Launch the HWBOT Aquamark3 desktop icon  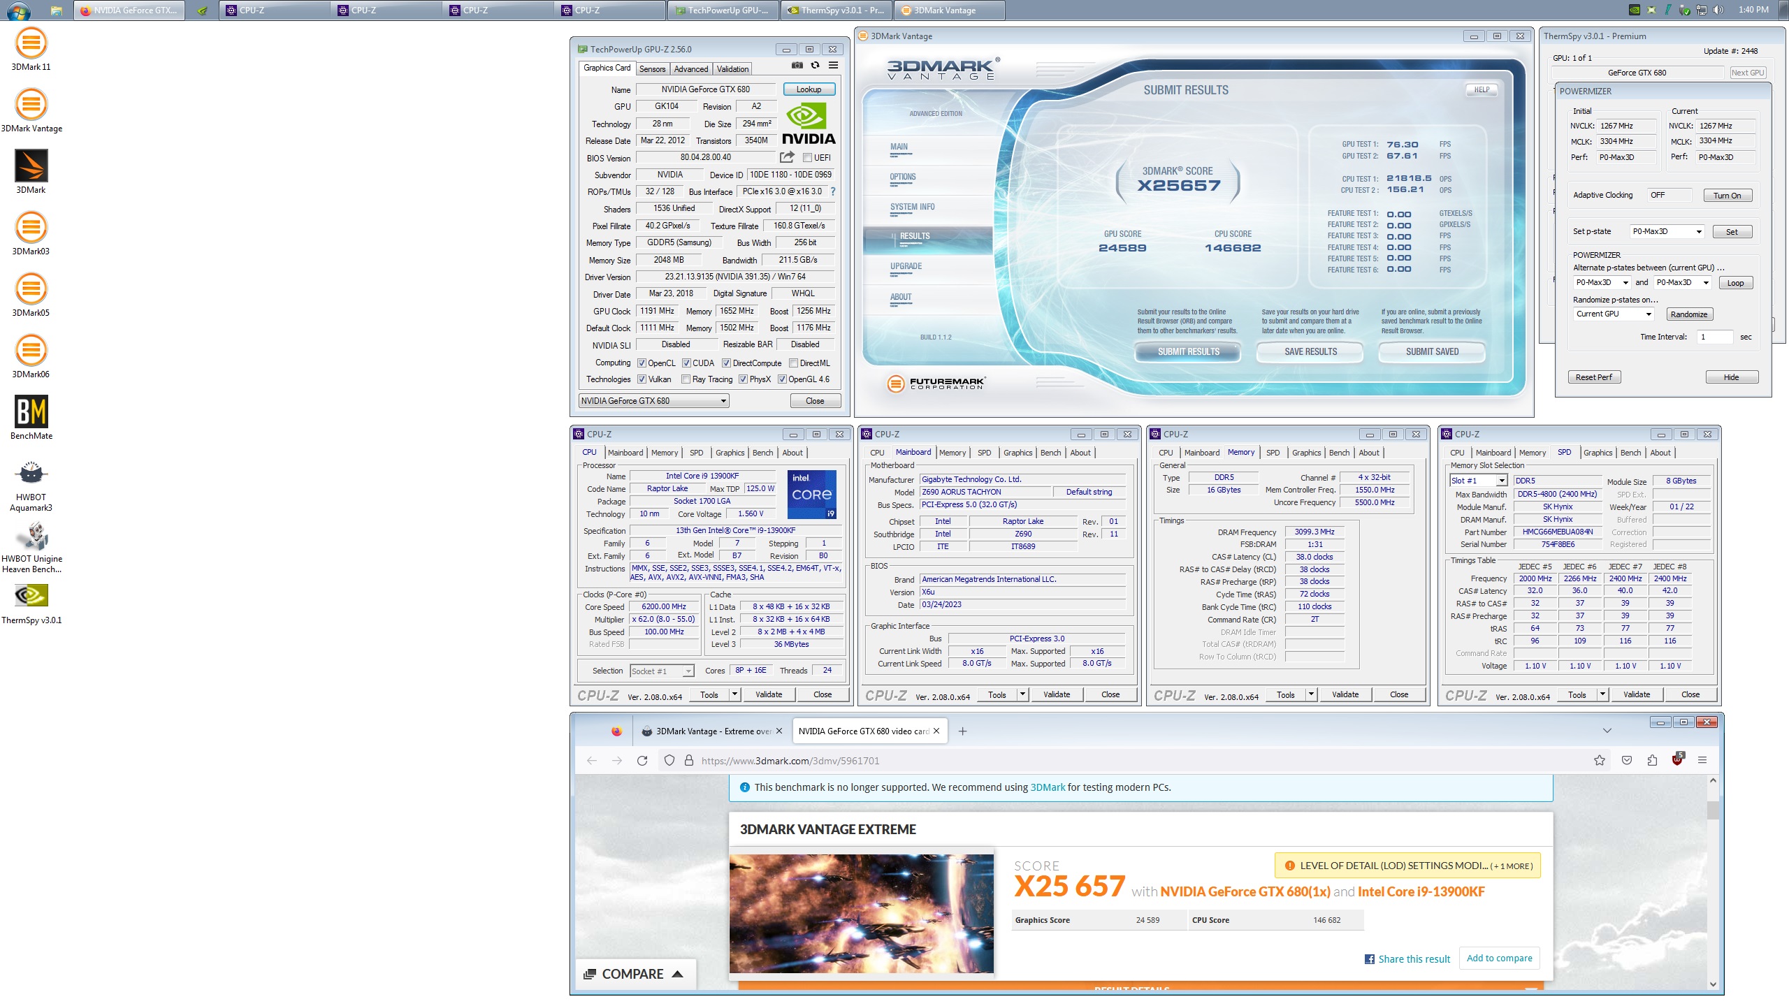click(x=31, y=485)
